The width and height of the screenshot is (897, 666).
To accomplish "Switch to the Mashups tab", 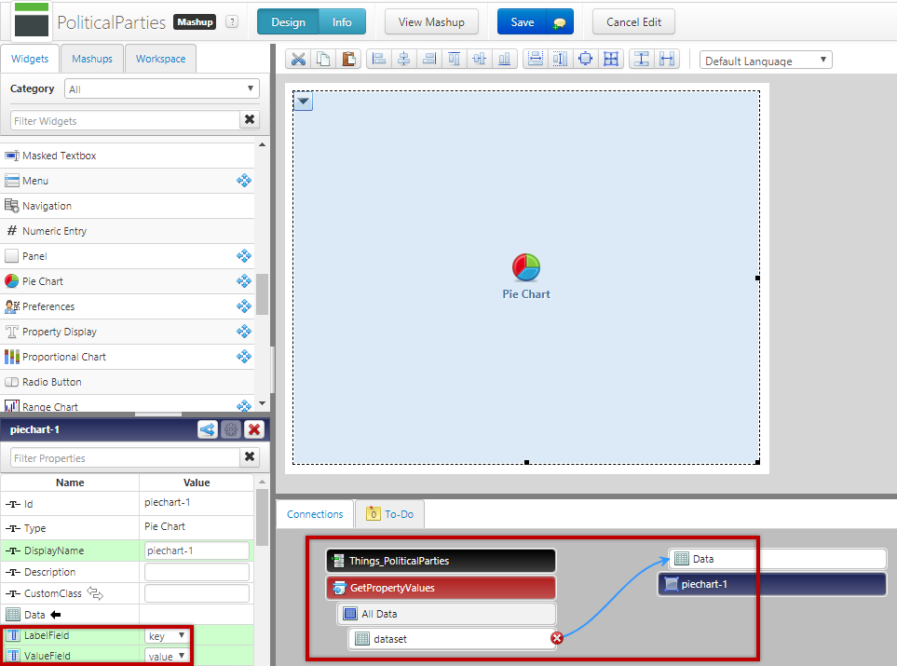I will [x=92, y=59].
